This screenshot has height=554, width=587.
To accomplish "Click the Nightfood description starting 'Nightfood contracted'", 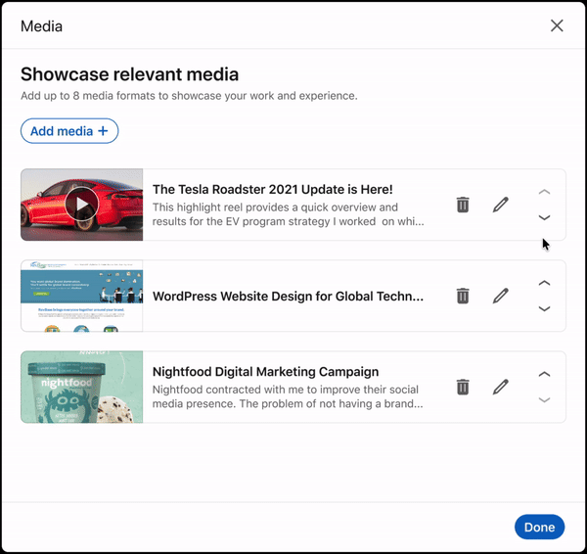I will click(288, 396).
